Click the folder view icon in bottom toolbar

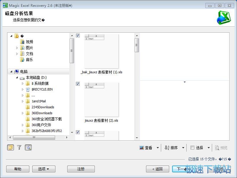[10, 147]
